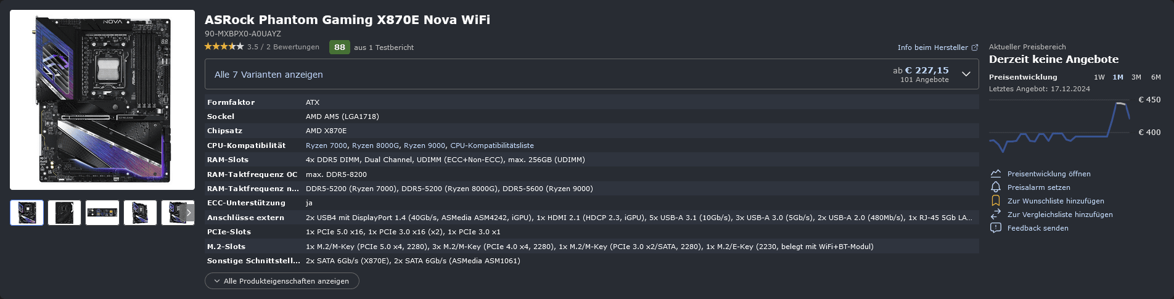This screenshot has width=1174, height=299.
Task: Select the second motherboard thumbnail
Action: pyautogui.click(x=65, y=213)
